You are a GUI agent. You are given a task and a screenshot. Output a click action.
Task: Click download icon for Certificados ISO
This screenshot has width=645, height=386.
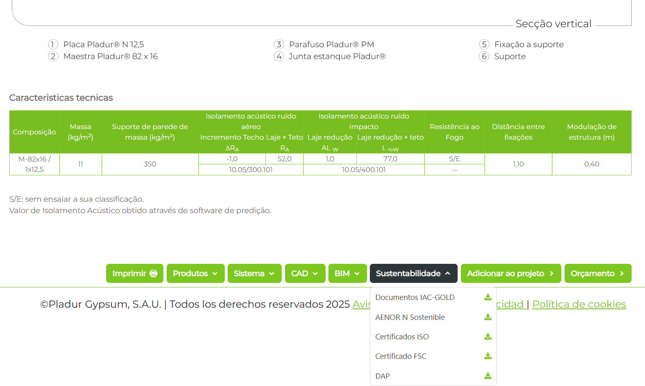pos(488,336)
